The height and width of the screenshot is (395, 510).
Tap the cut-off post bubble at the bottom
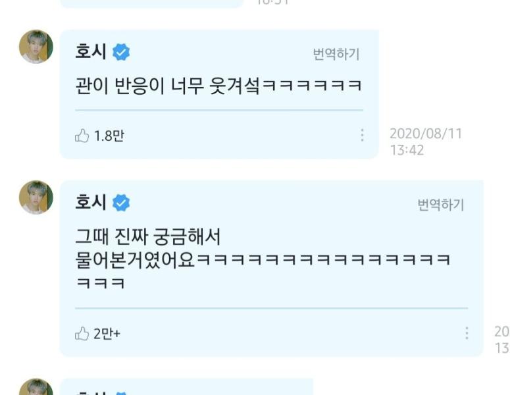click(187, 386)
